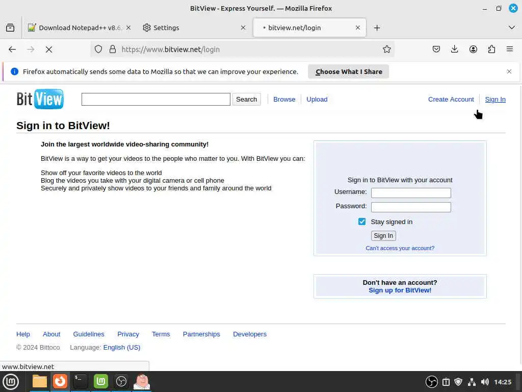Open the update manager shield tray icon
The width and height of the screenshot is (522, 392).
pos(458,382)
